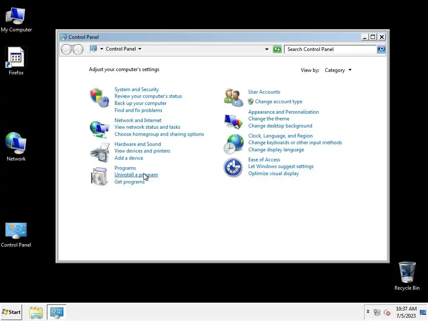Click the Control Panel taskbar button

(56, 312)
